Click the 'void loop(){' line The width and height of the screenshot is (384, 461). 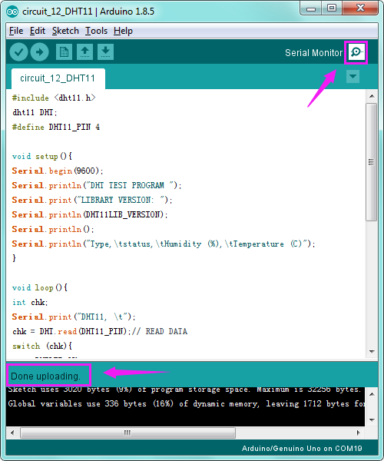click(x=40, y=287)
